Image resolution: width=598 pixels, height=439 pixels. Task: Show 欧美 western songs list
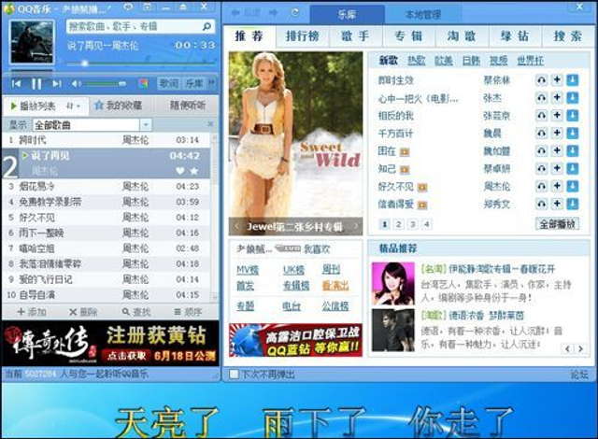(444, 60)
